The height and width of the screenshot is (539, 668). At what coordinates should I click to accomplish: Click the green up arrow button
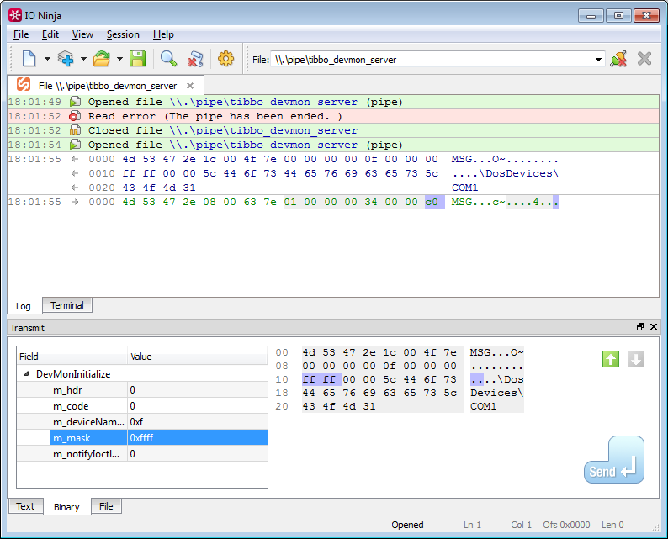[611, 359]
